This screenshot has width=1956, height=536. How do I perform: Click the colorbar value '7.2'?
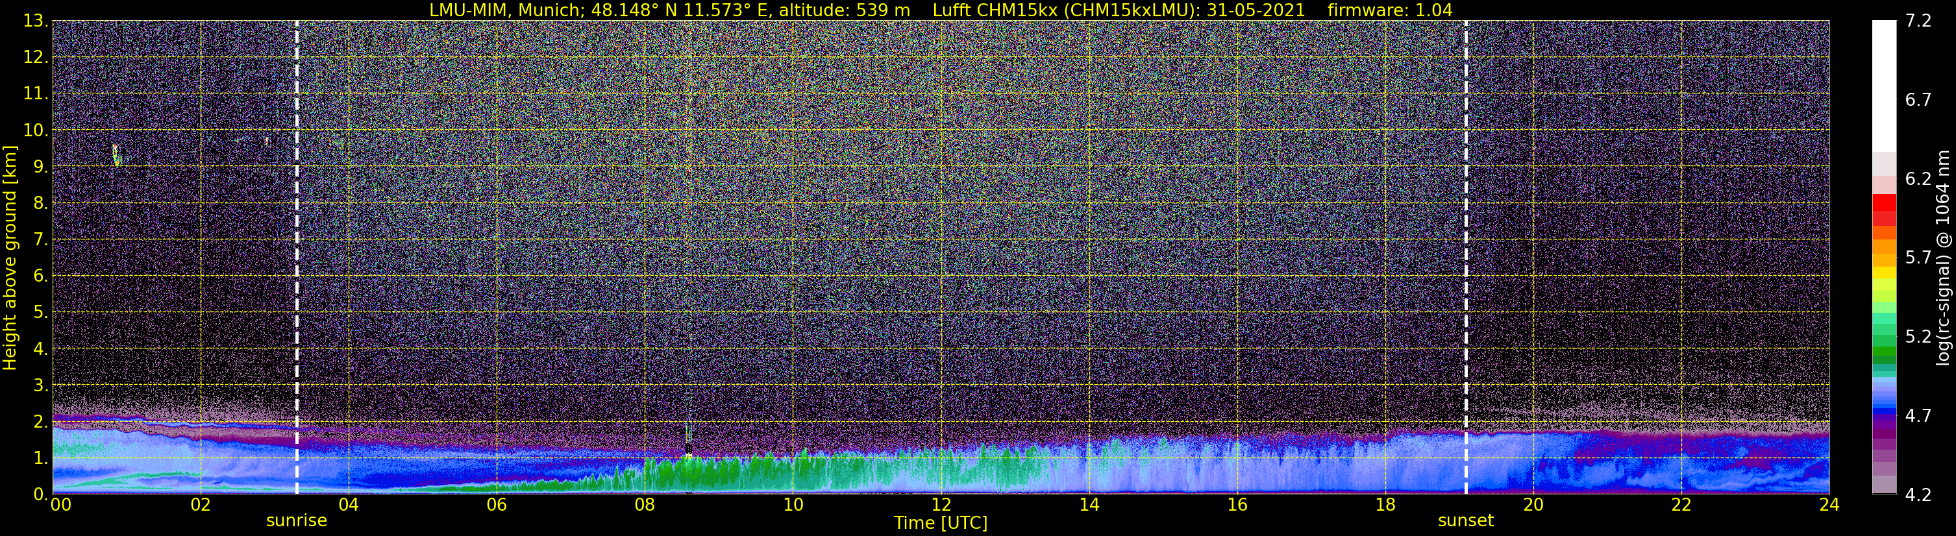(x=1918, y=21)
